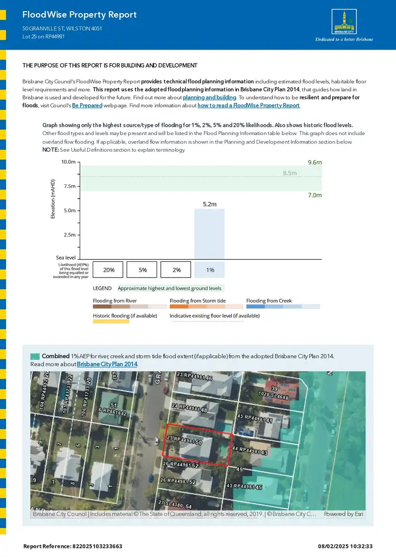396x560 pixels.
Task: Click the yellow Historic flooding swatch
Action: [x=111, y=321]
